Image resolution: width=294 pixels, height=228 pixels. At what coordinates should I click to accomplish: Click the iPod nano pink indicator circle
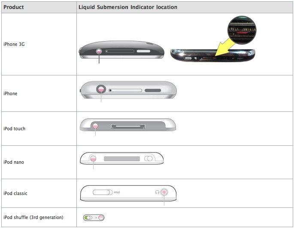[93, 159]
